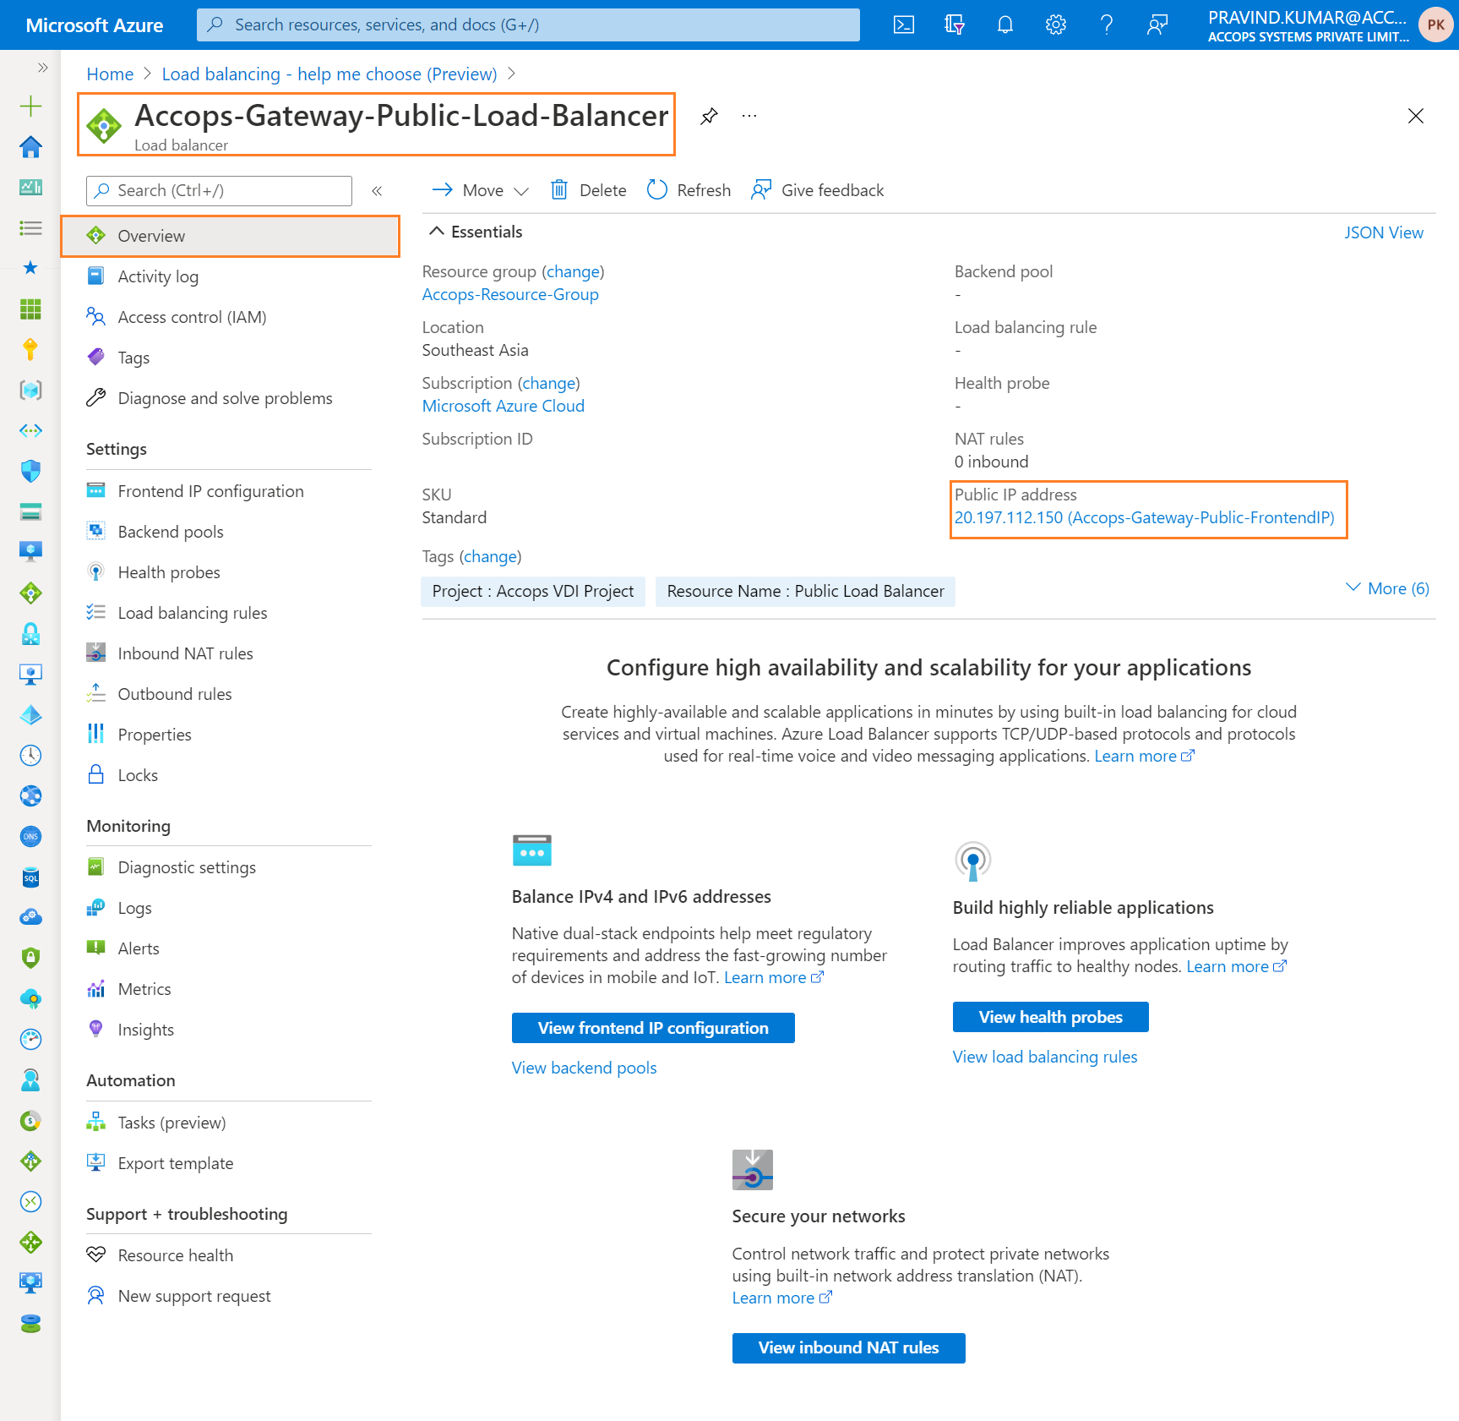
Task: Open the Microsoft Azure Cloud subscription link
Action: tap(504, 406)
